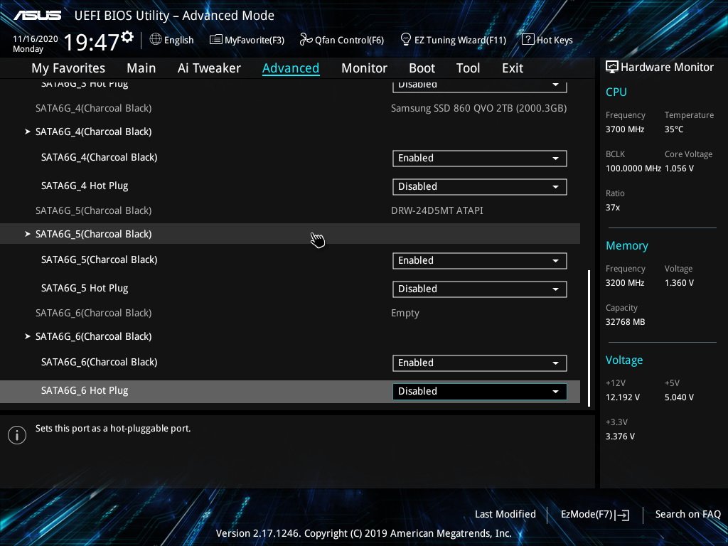
Task: Expand SATA6G_6(Charcoal Black) submenu arrow
Action: pos(28,336)
